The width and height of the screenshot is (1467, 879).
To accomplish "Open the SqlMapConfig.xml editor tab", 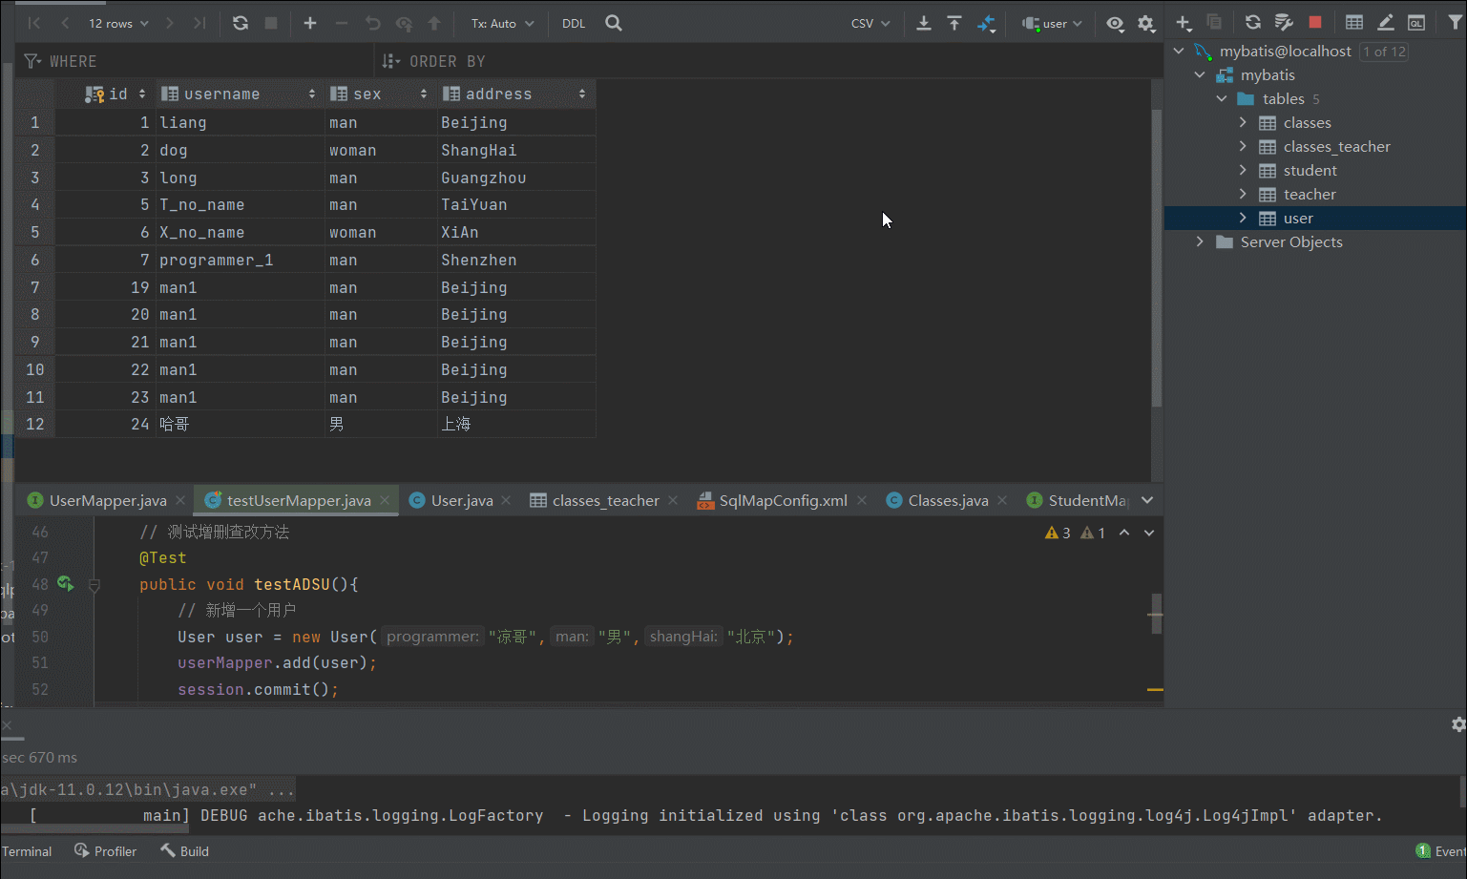I will coord(782,500).
